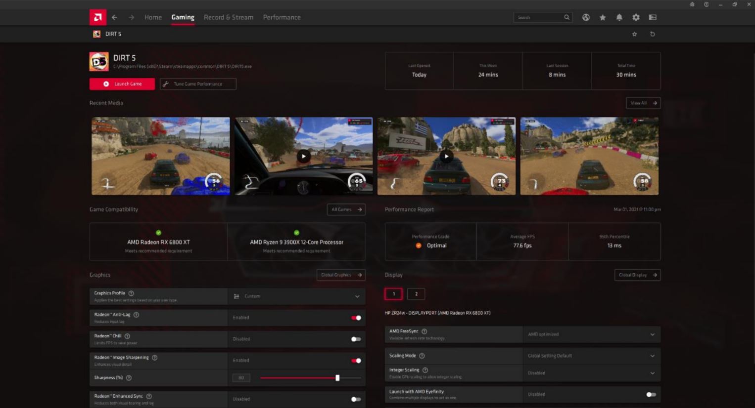755x408 pixels.
Task: Open fourth recent media screenshot
Action: (x=589, y=156)
